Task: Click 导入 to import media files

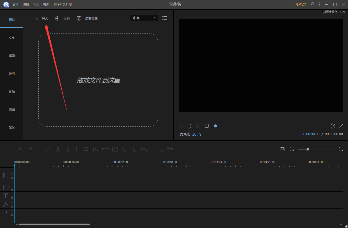Action: coord(45,18)
